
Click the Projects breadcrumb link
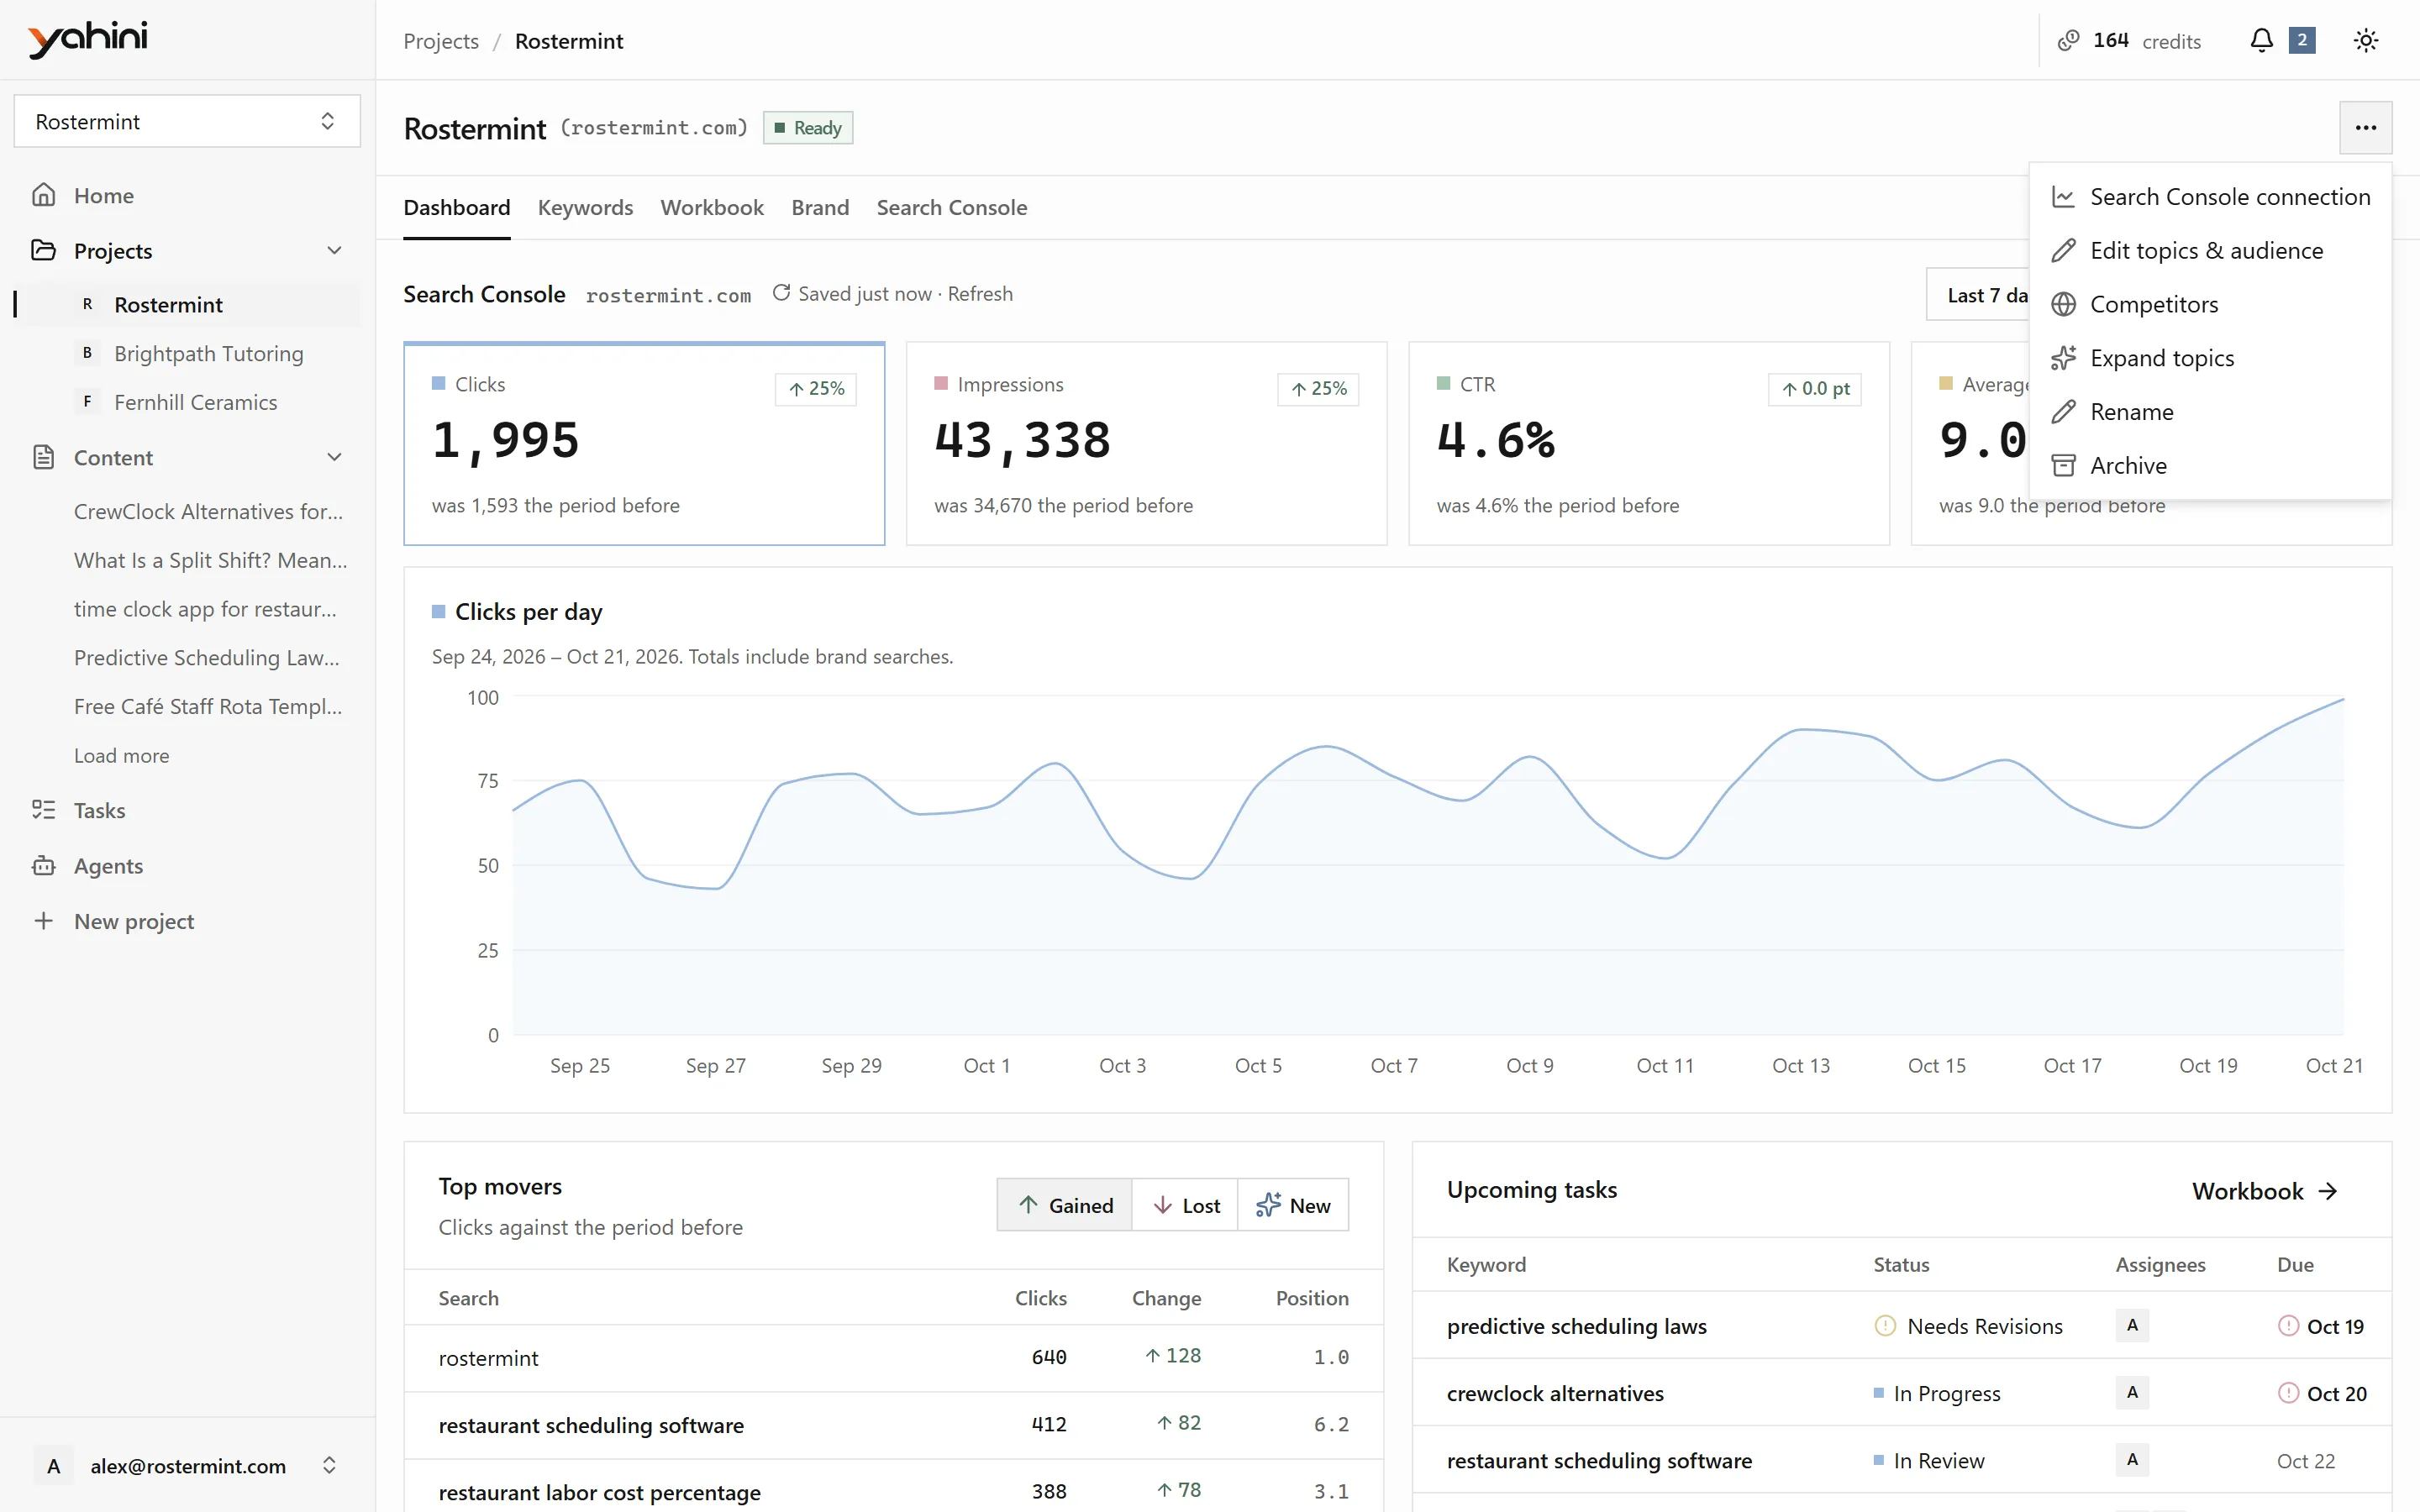(441, 41)
